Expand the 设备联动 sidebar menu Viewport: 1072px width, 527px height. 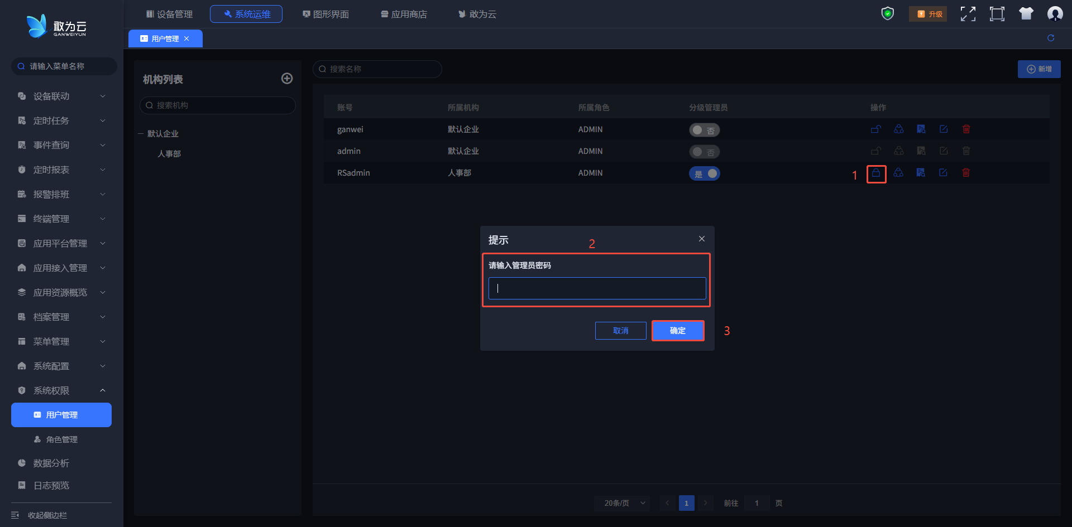point(61,96)
